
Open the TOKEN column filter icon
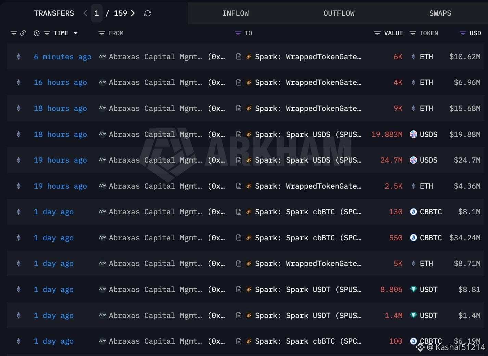point(413,33)
